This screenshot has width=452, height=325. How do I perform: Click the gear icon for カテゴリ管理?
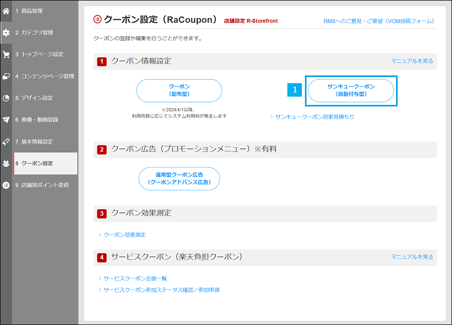[7, 32]
